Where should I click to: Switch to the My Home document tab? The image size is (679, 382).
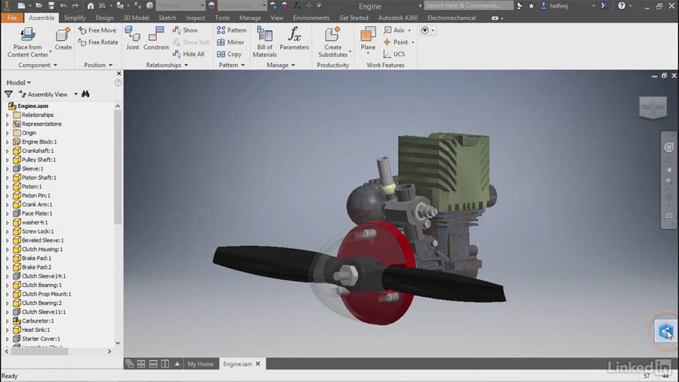tap(201, 363)
